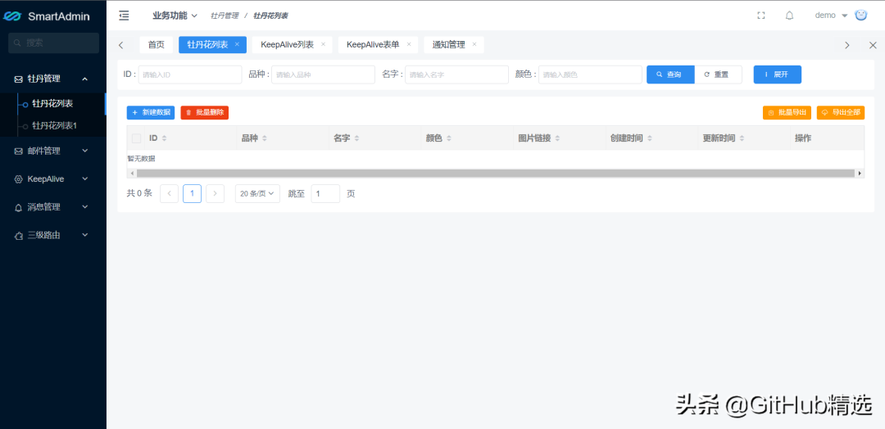Viewport: 885px width, 429px height.
Task: Switch to the 首页 tab
Action: (x=157, y=45)
